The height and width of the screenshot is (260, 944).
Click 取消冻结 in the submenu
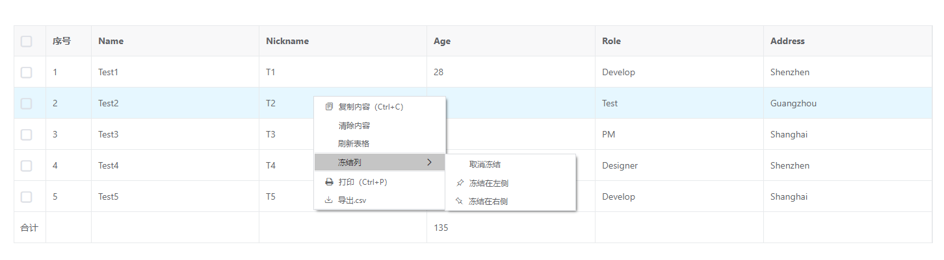coord(485,165)
